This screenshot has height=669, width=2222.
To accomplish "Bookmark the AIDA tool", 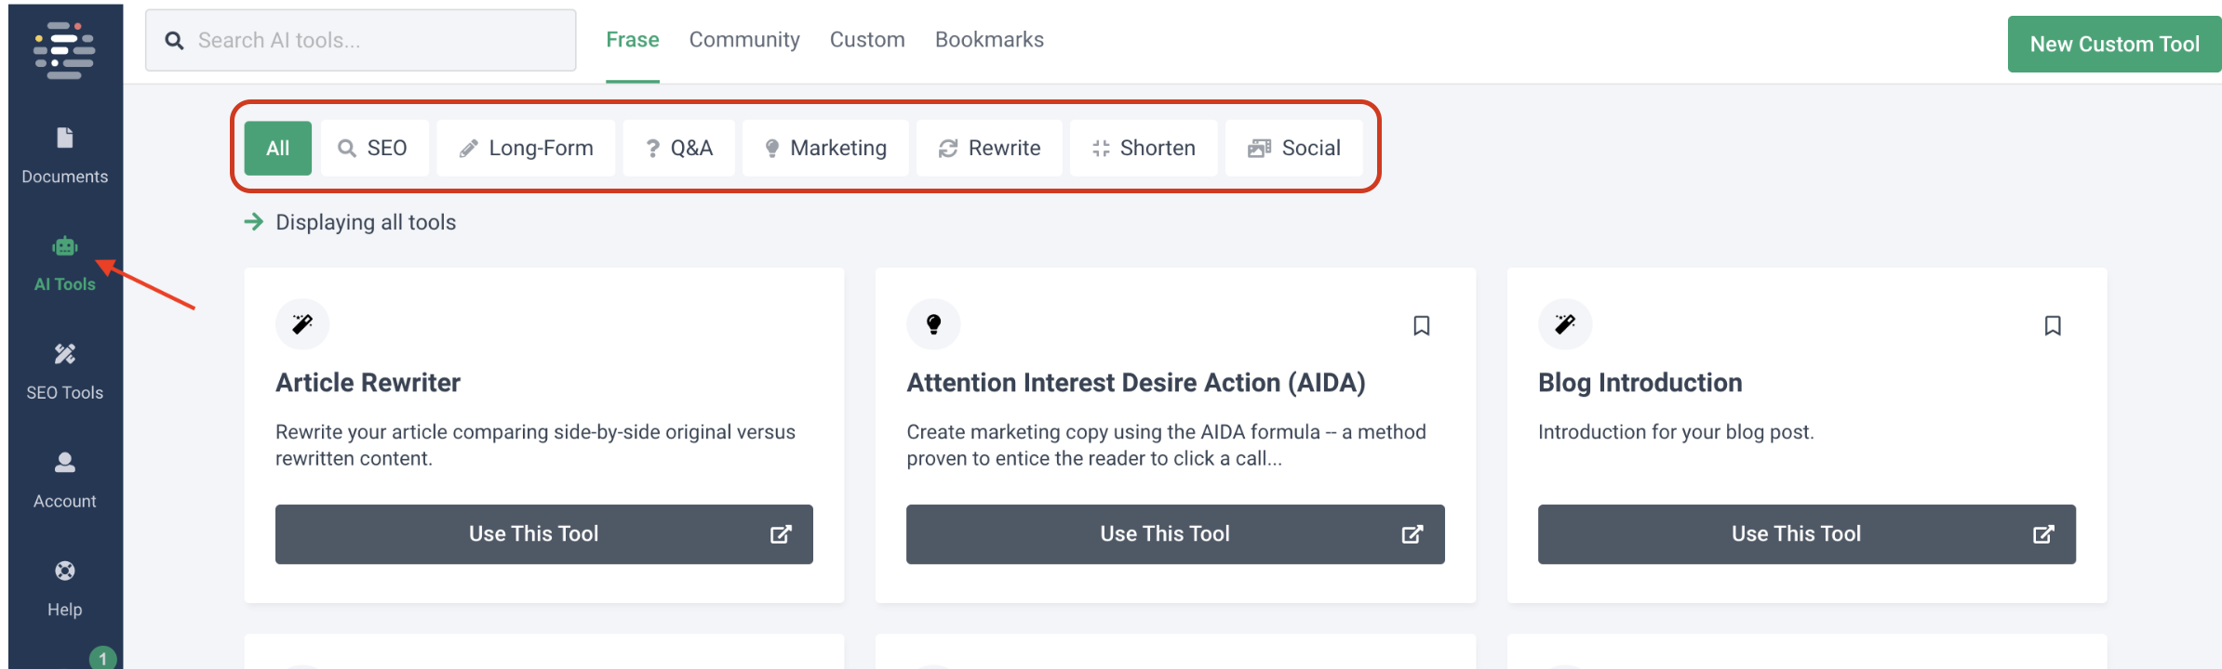I will [x=1421, y=325].
